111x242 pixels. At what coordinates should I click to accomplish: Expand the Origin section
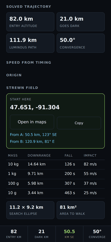[14, 75]
